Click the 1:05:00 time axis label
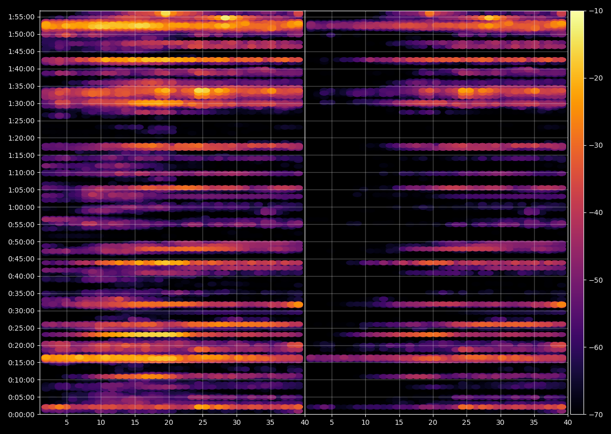611x434 pixels. point(21,190)
